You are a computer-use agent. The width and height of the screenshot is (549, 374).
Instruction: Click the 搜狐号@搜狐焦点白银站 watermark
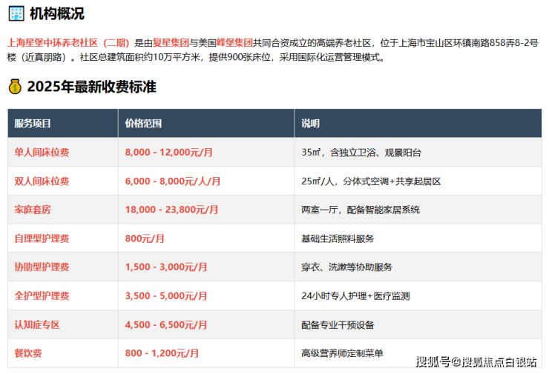click(x=476, y=362)
